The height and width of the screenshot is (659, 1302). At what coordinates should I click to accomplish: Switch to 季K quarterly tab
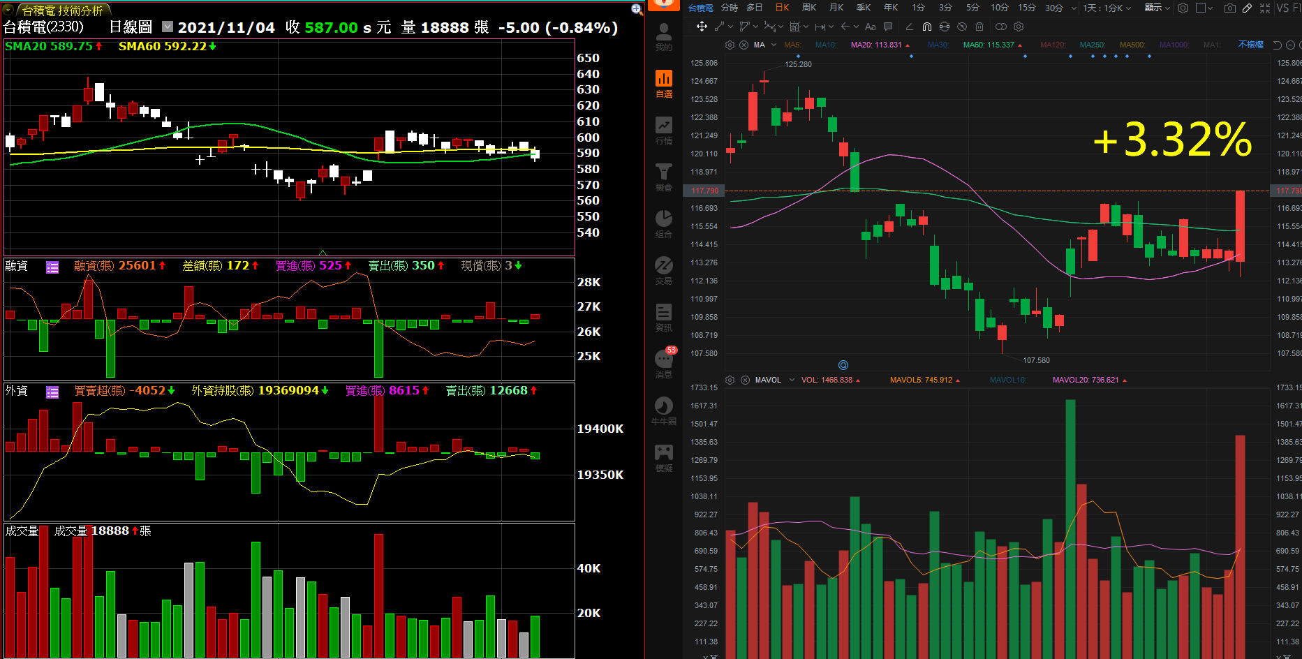[x=864, y=8]
